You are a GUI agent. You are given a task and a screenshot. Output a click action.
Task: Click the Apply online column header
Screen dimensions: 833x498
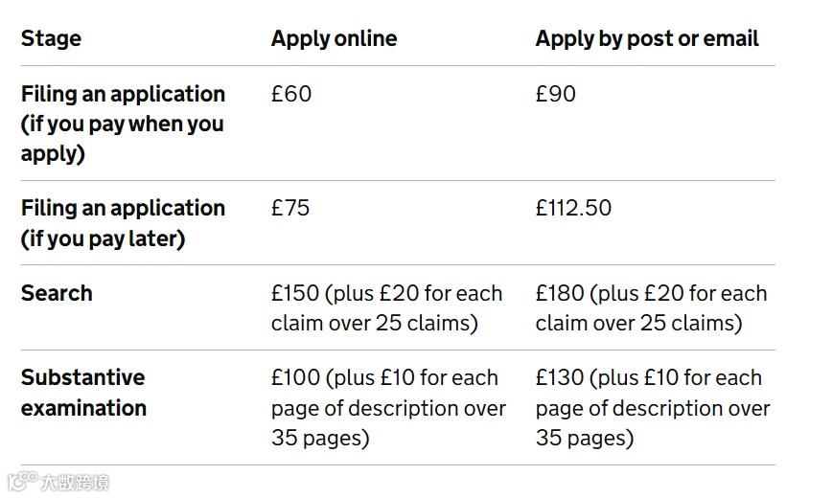(334, 38)
